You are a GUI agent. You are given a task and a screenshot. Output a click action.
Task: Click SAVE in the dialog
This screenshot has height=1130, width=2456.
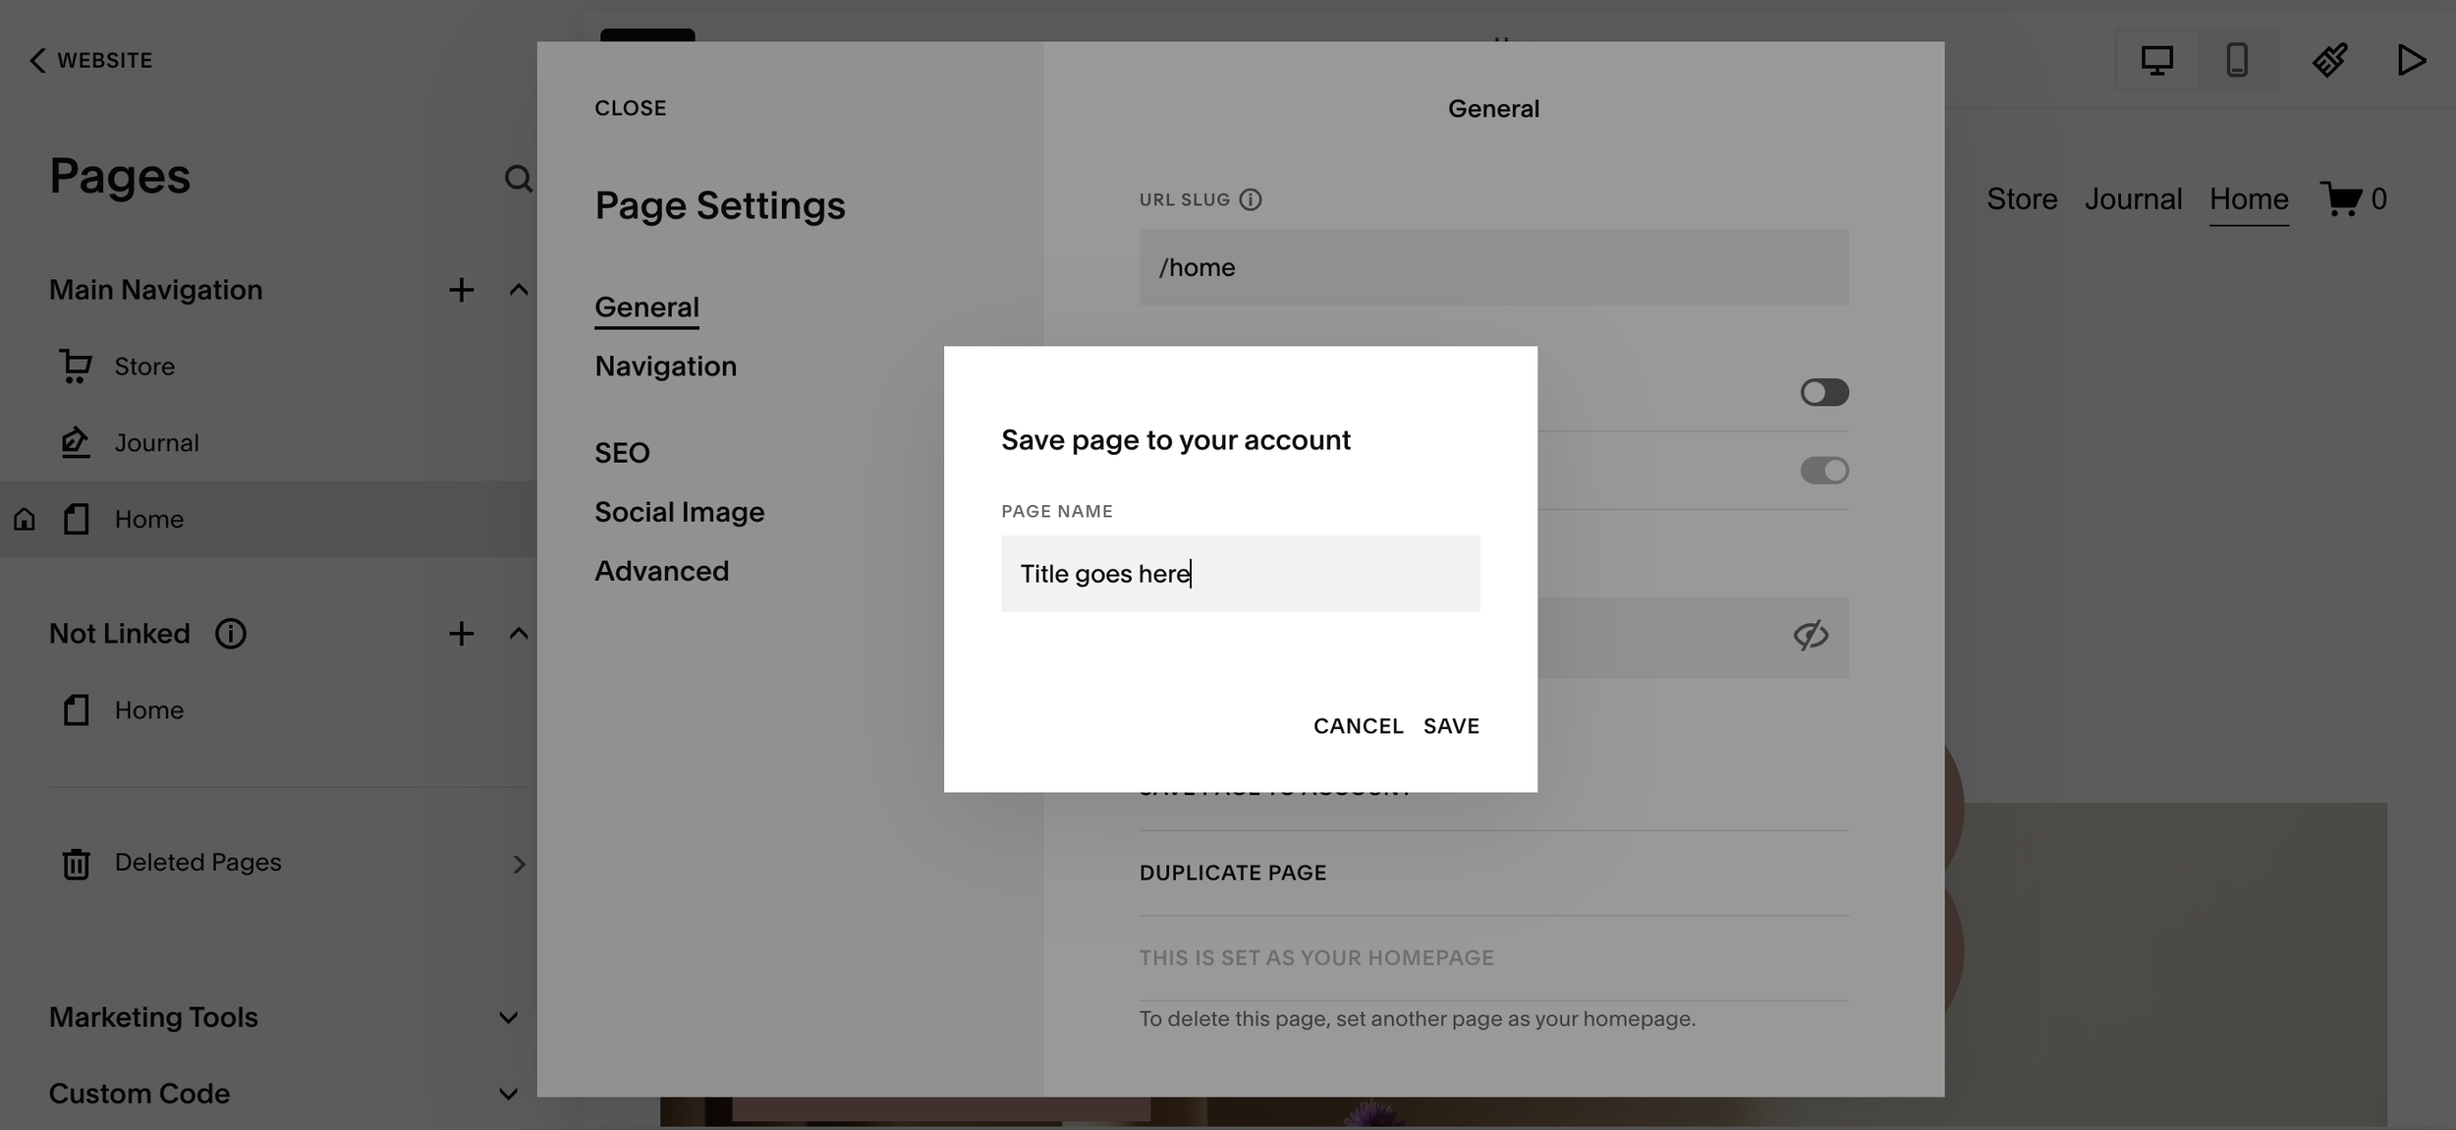[1450, 726]
